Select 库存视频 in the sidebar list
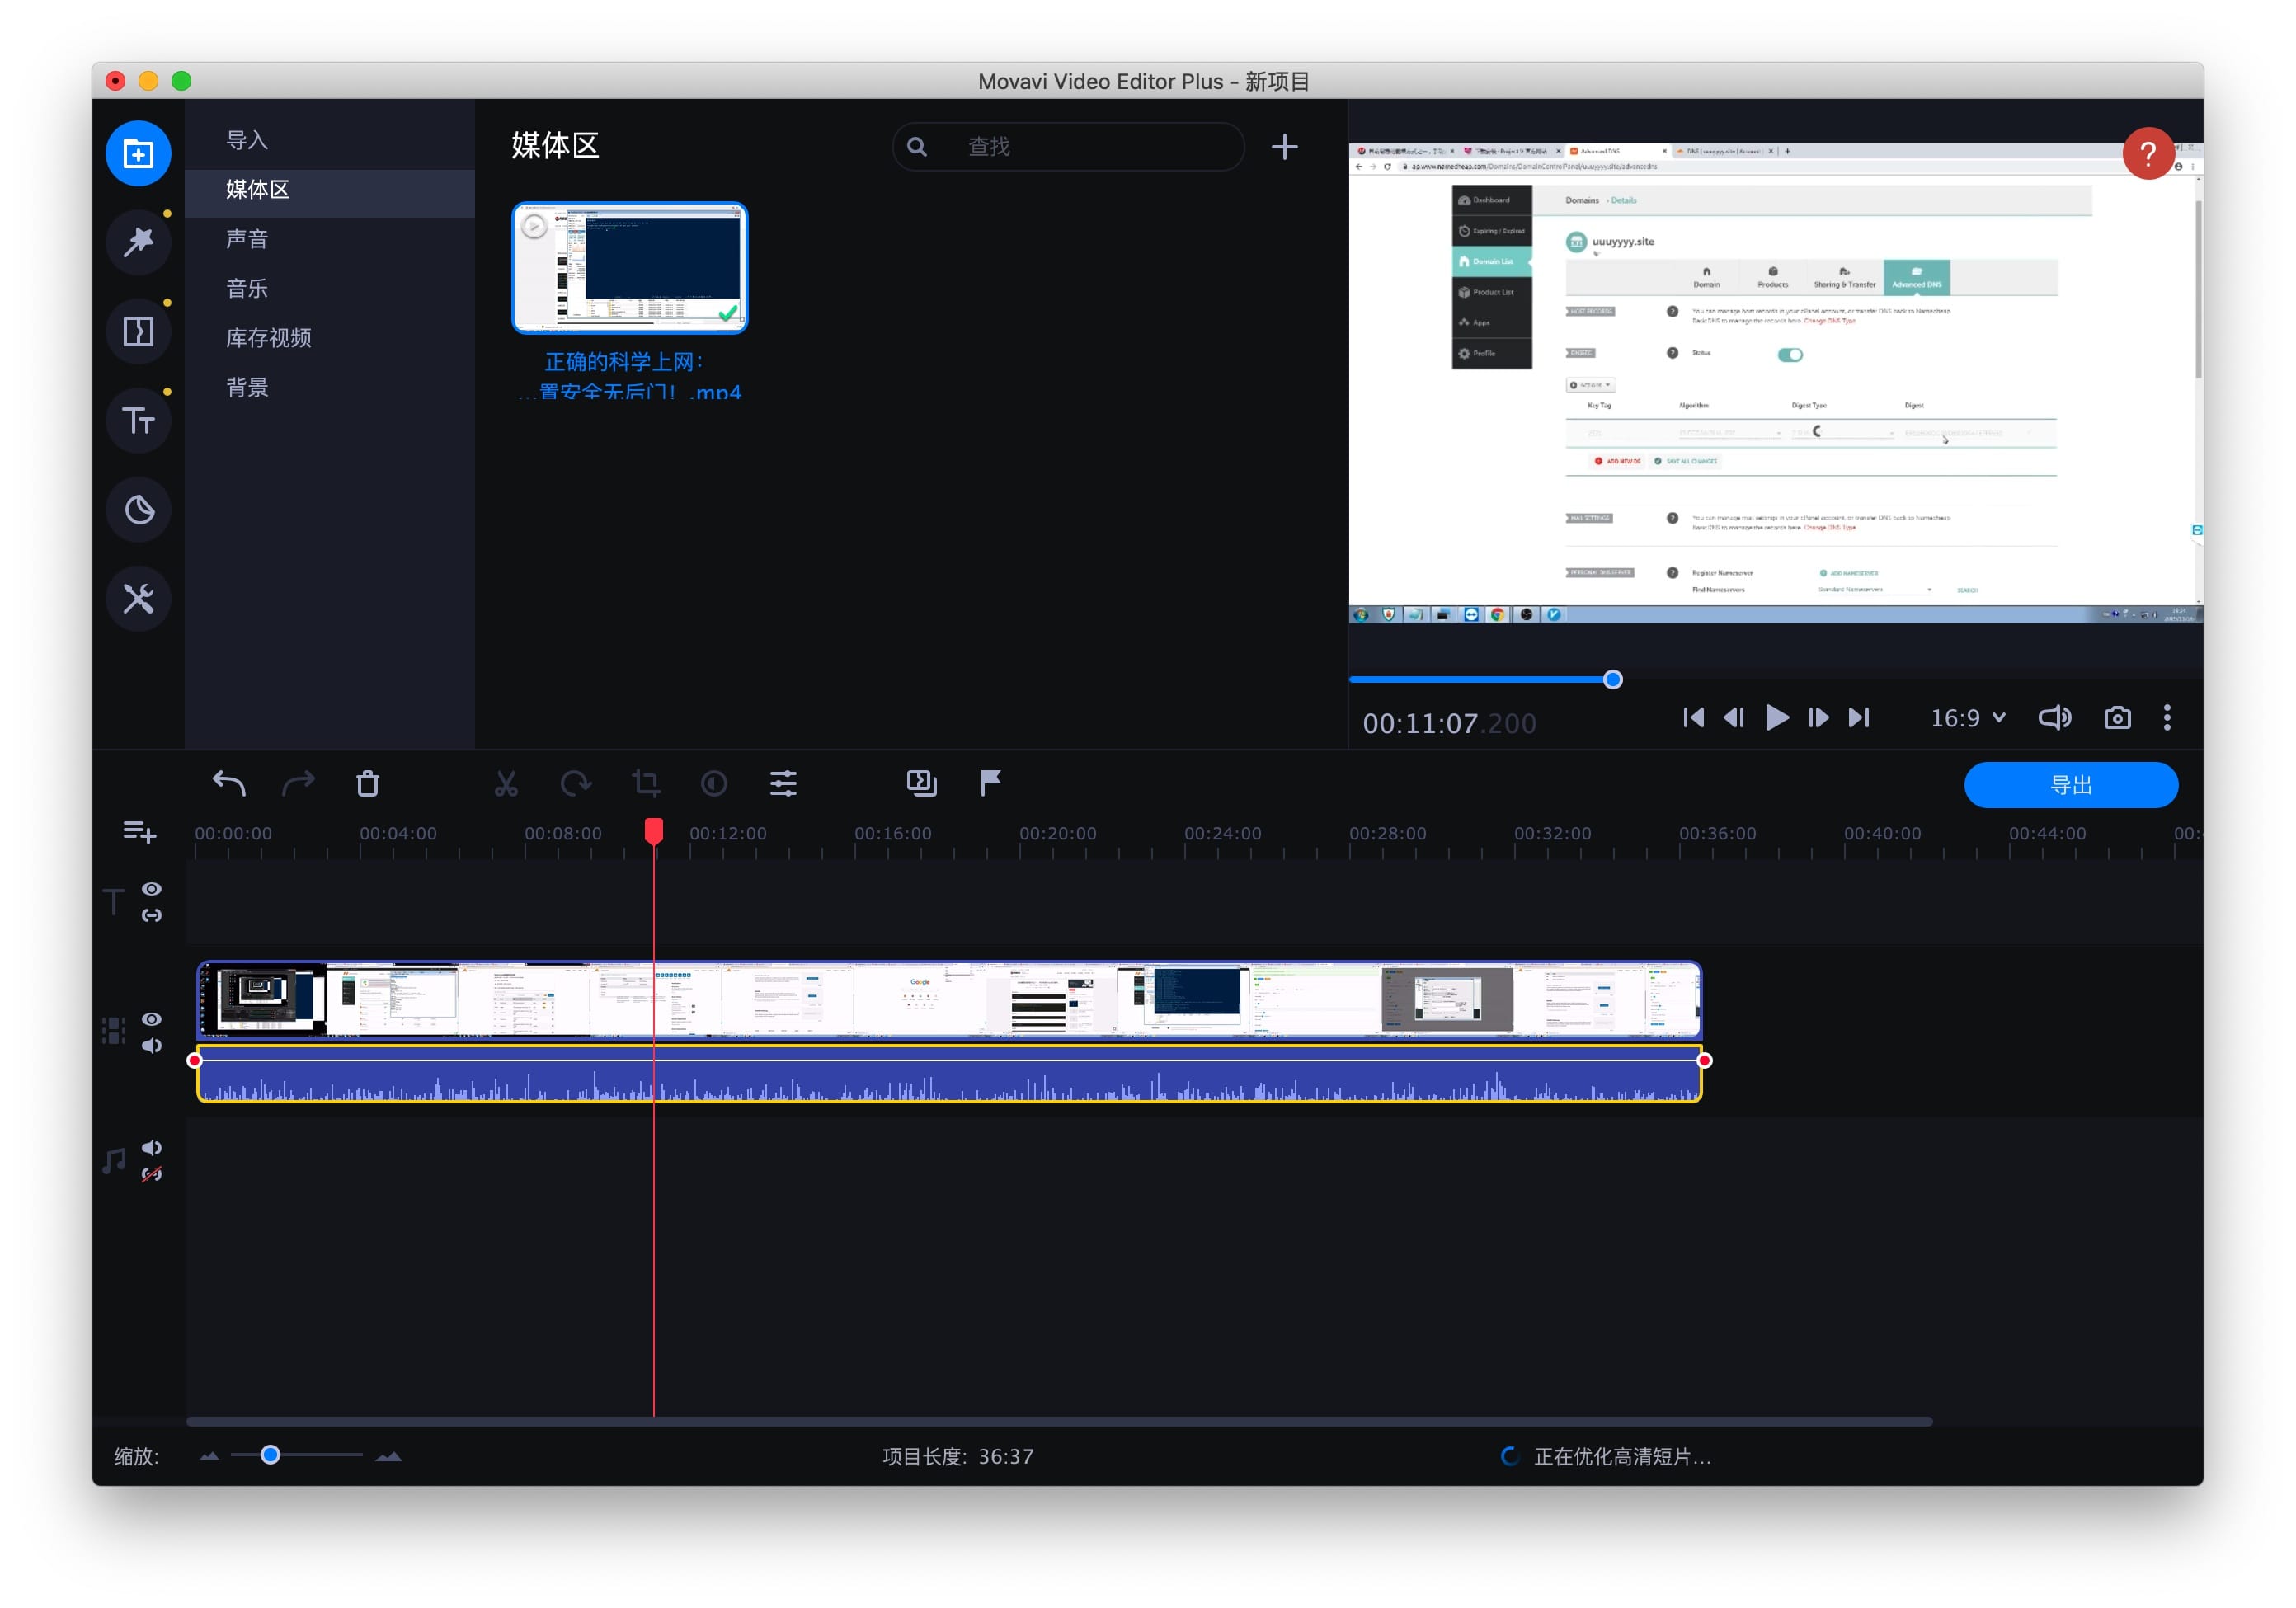Screen dimensions: 2296x1608 click(x=268, y=338)
